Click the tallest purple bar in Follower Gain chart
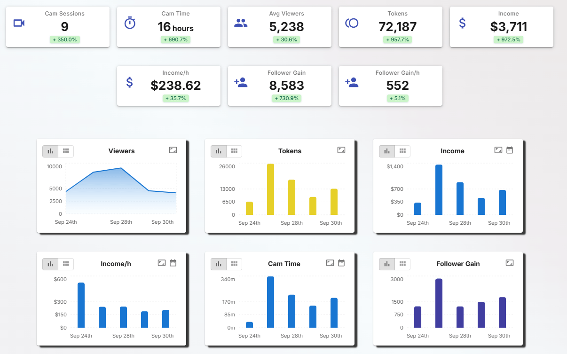 [x=439, y=303]
